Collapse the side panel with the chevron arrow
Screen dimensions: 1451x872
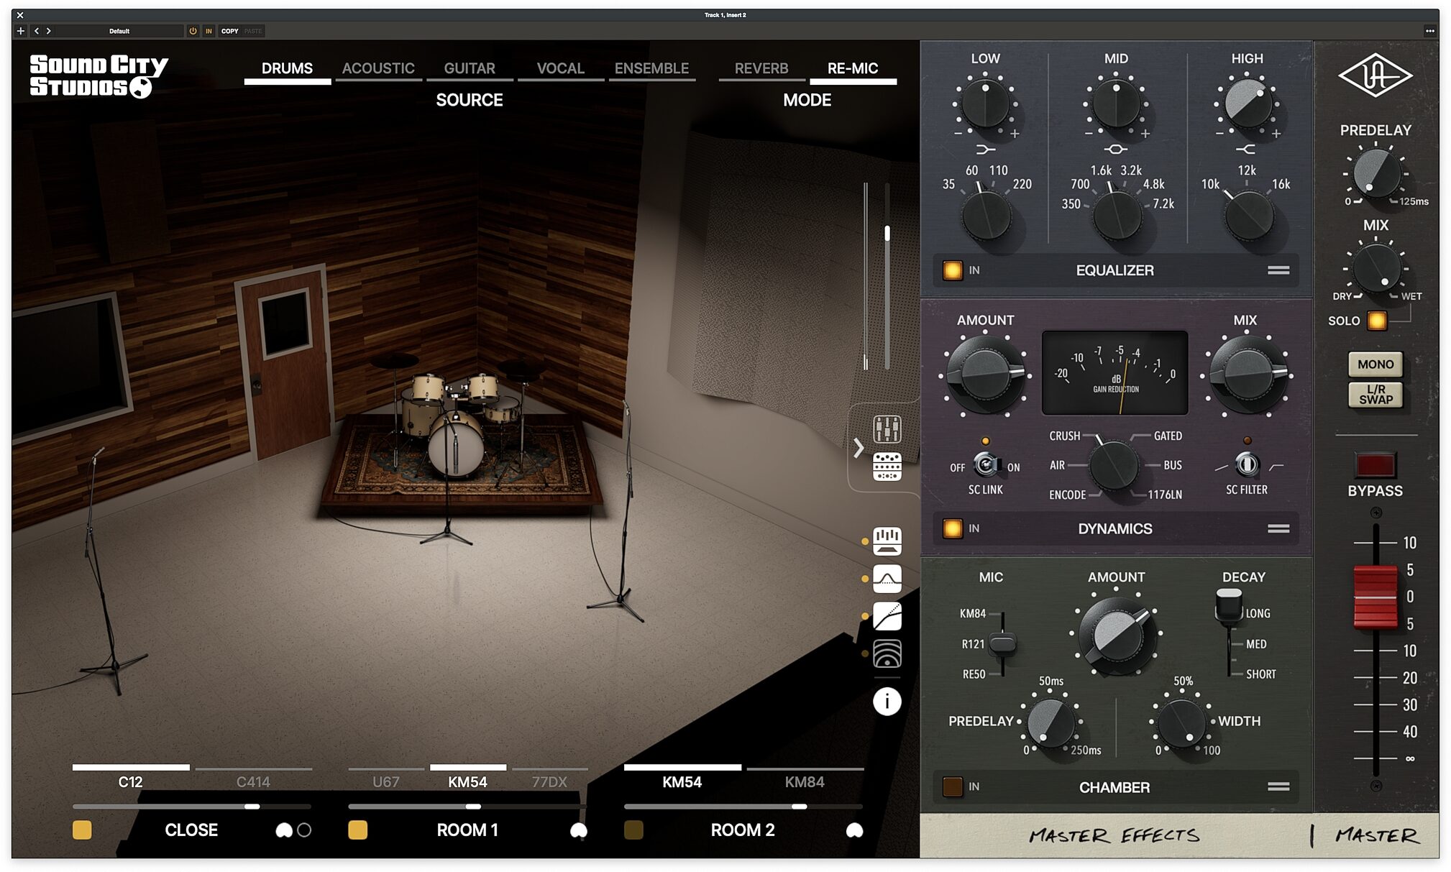coord(859,448)
